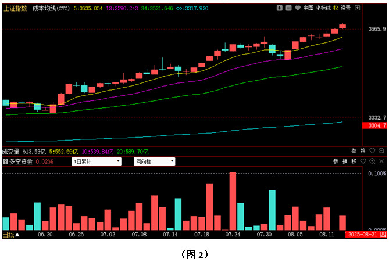Click the 换 icon in the 成交量 row

click(363, 151)
